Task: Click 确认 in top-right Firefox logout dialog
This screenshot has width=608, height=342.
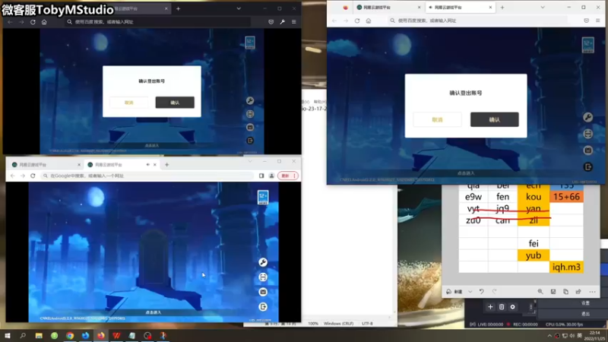Action: pos(495,119)
